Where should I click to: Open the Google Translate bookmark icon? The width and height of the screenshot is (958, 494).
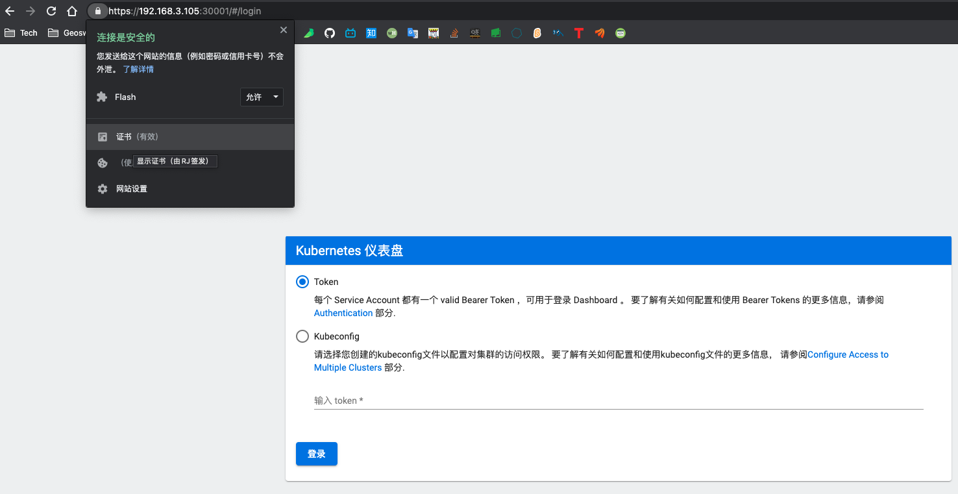tap(413, 33)
